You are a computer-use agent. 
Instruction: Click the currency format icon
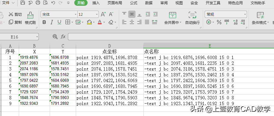[209, 22]
